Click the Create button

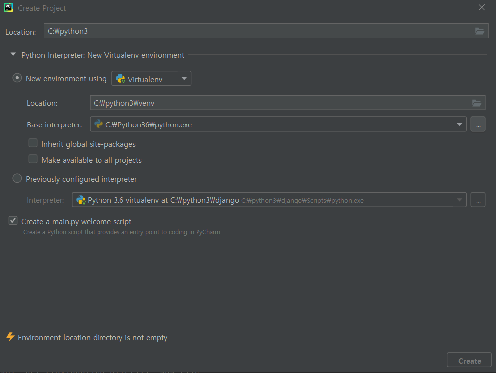click(469, 360)
